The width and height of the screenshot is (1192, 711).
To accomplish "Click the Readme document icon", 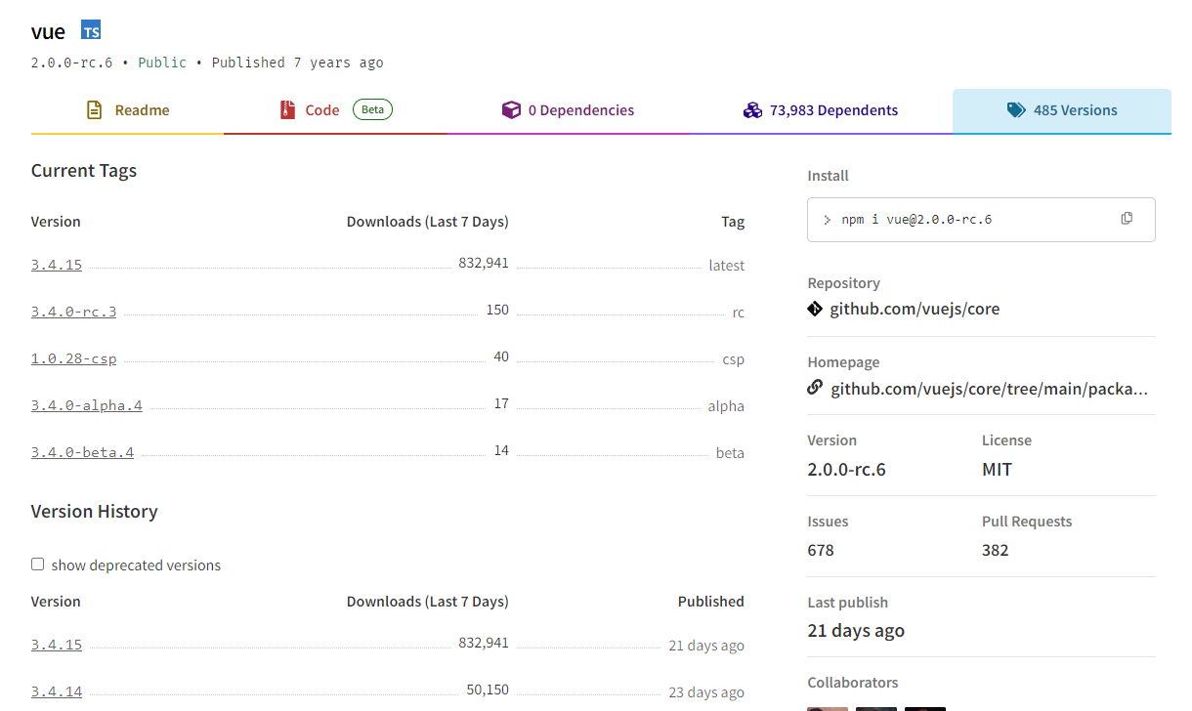I will pos(94,110).
